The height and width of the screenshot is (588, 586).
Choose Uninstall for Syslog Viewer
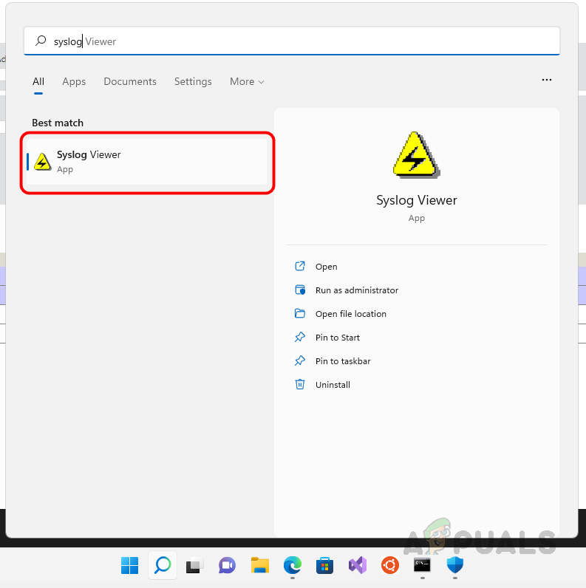pyautogui.click(x=333, y=385)
